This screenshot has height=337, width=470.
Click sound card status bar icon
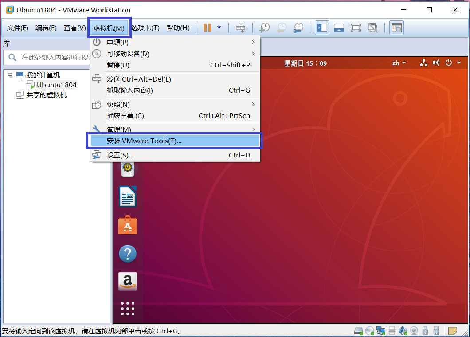click(x=403, y=331)
